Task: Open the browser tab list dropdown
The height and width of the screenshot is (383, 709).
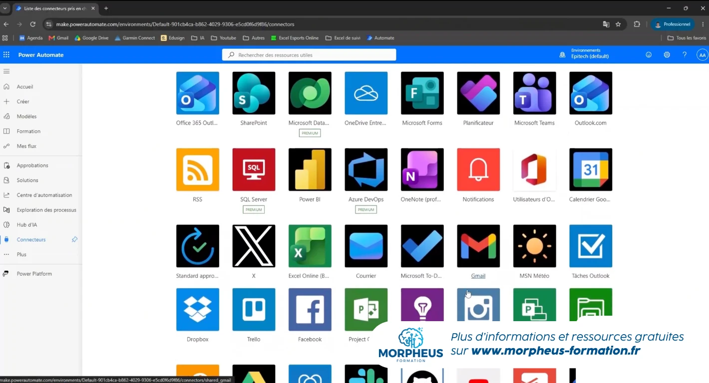Action: click(x=5, y=8)
